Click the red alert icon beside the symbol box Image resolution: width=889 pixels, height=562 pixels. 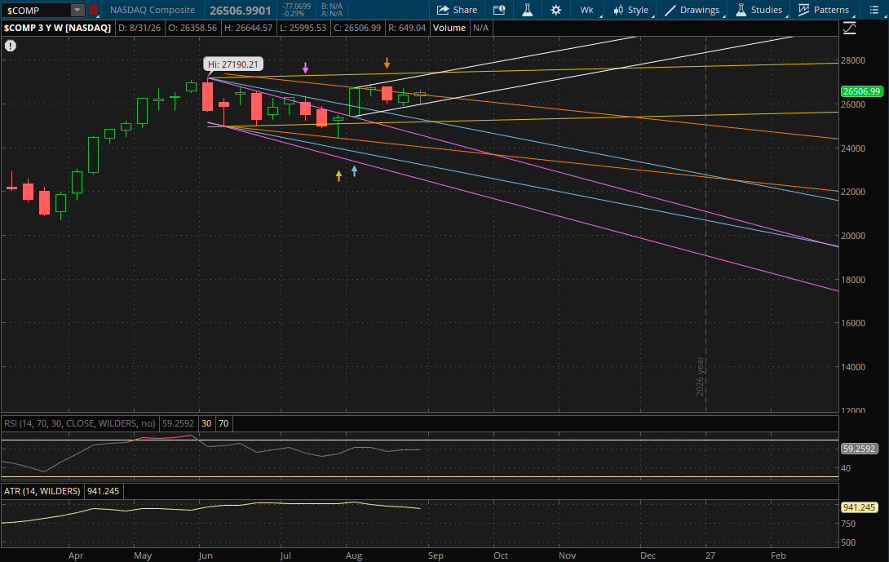point(94,10)
